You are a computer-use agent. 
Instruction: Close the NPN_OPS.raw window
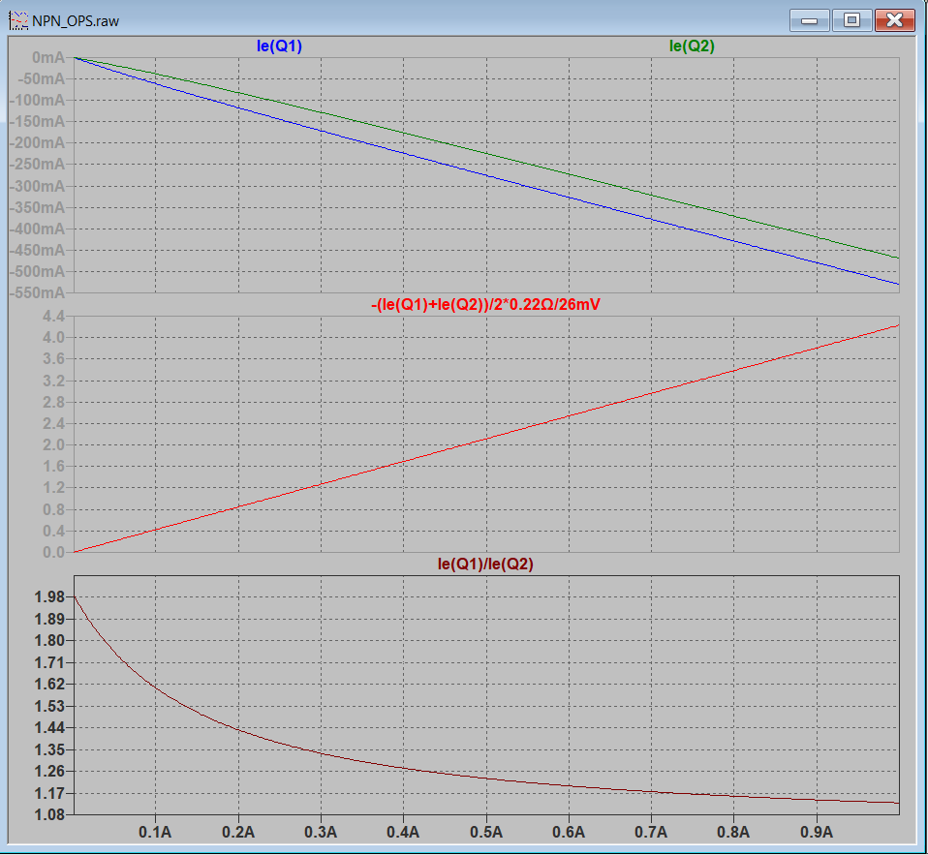pos(895,20)
